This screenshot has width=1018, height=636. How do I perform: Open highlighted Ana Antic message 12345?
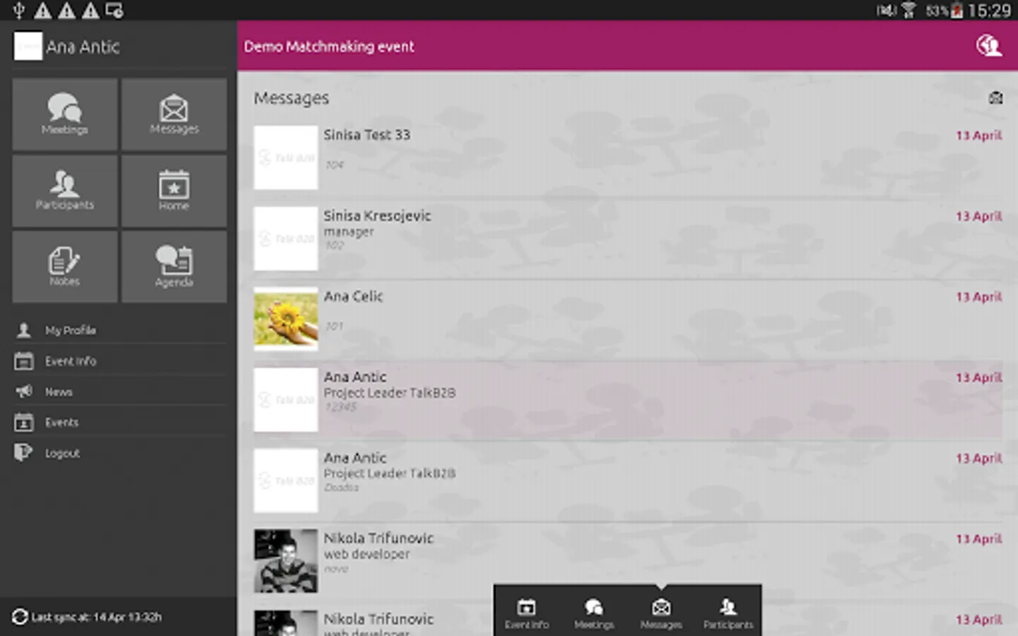pyautogui.click(x=628, y=400)
